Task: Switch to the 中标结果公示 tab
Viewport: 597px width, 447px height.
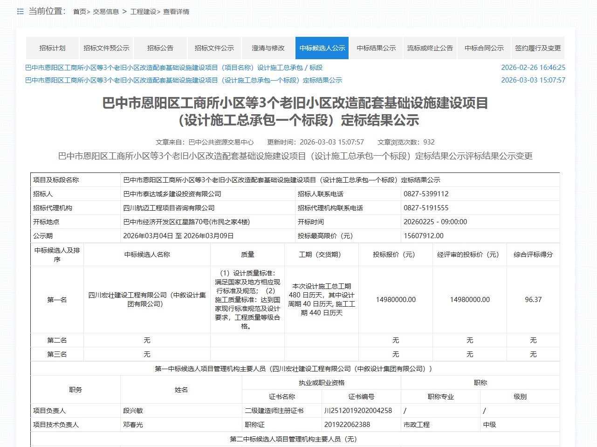Action: pos(376,48)
